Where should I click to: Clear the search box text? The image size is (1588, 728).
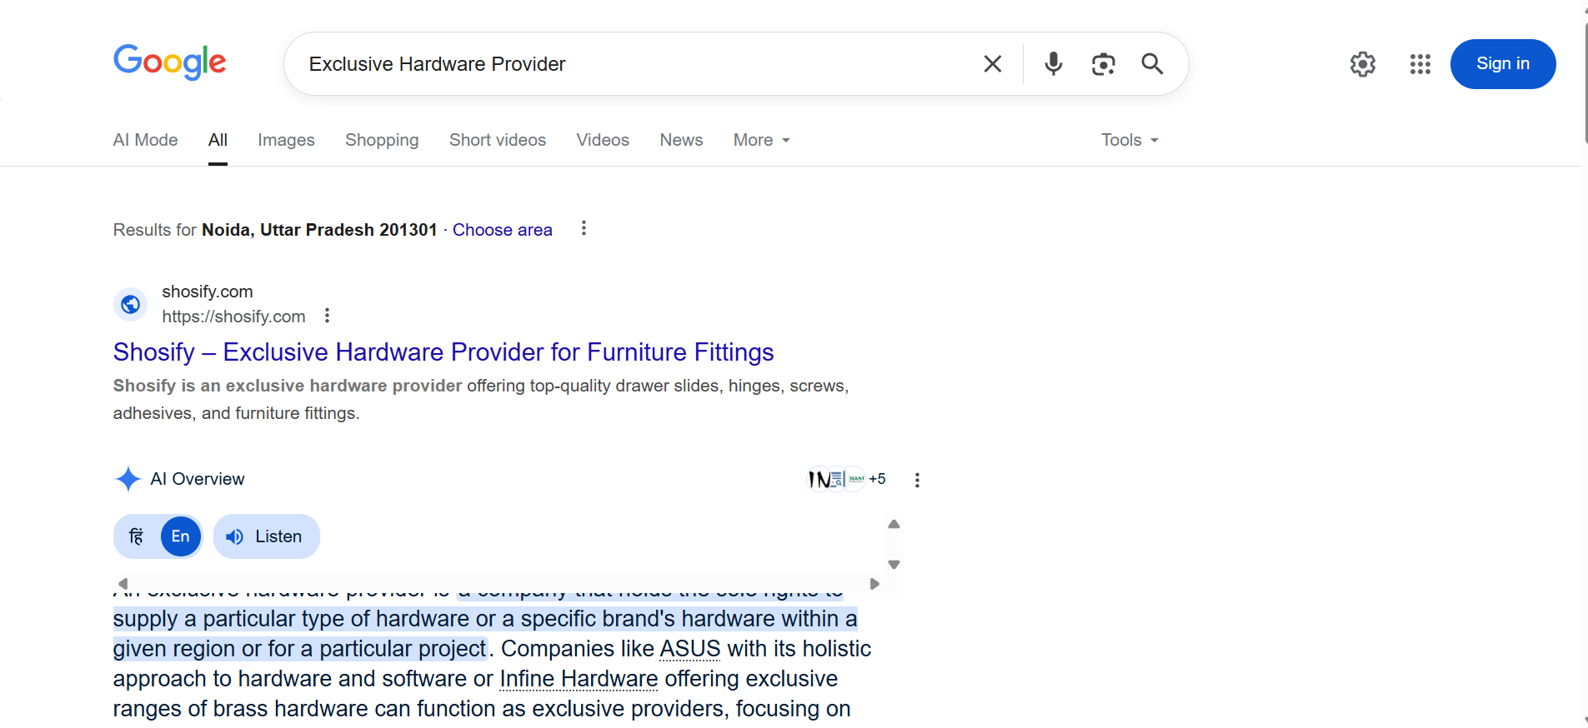(992, 64)
